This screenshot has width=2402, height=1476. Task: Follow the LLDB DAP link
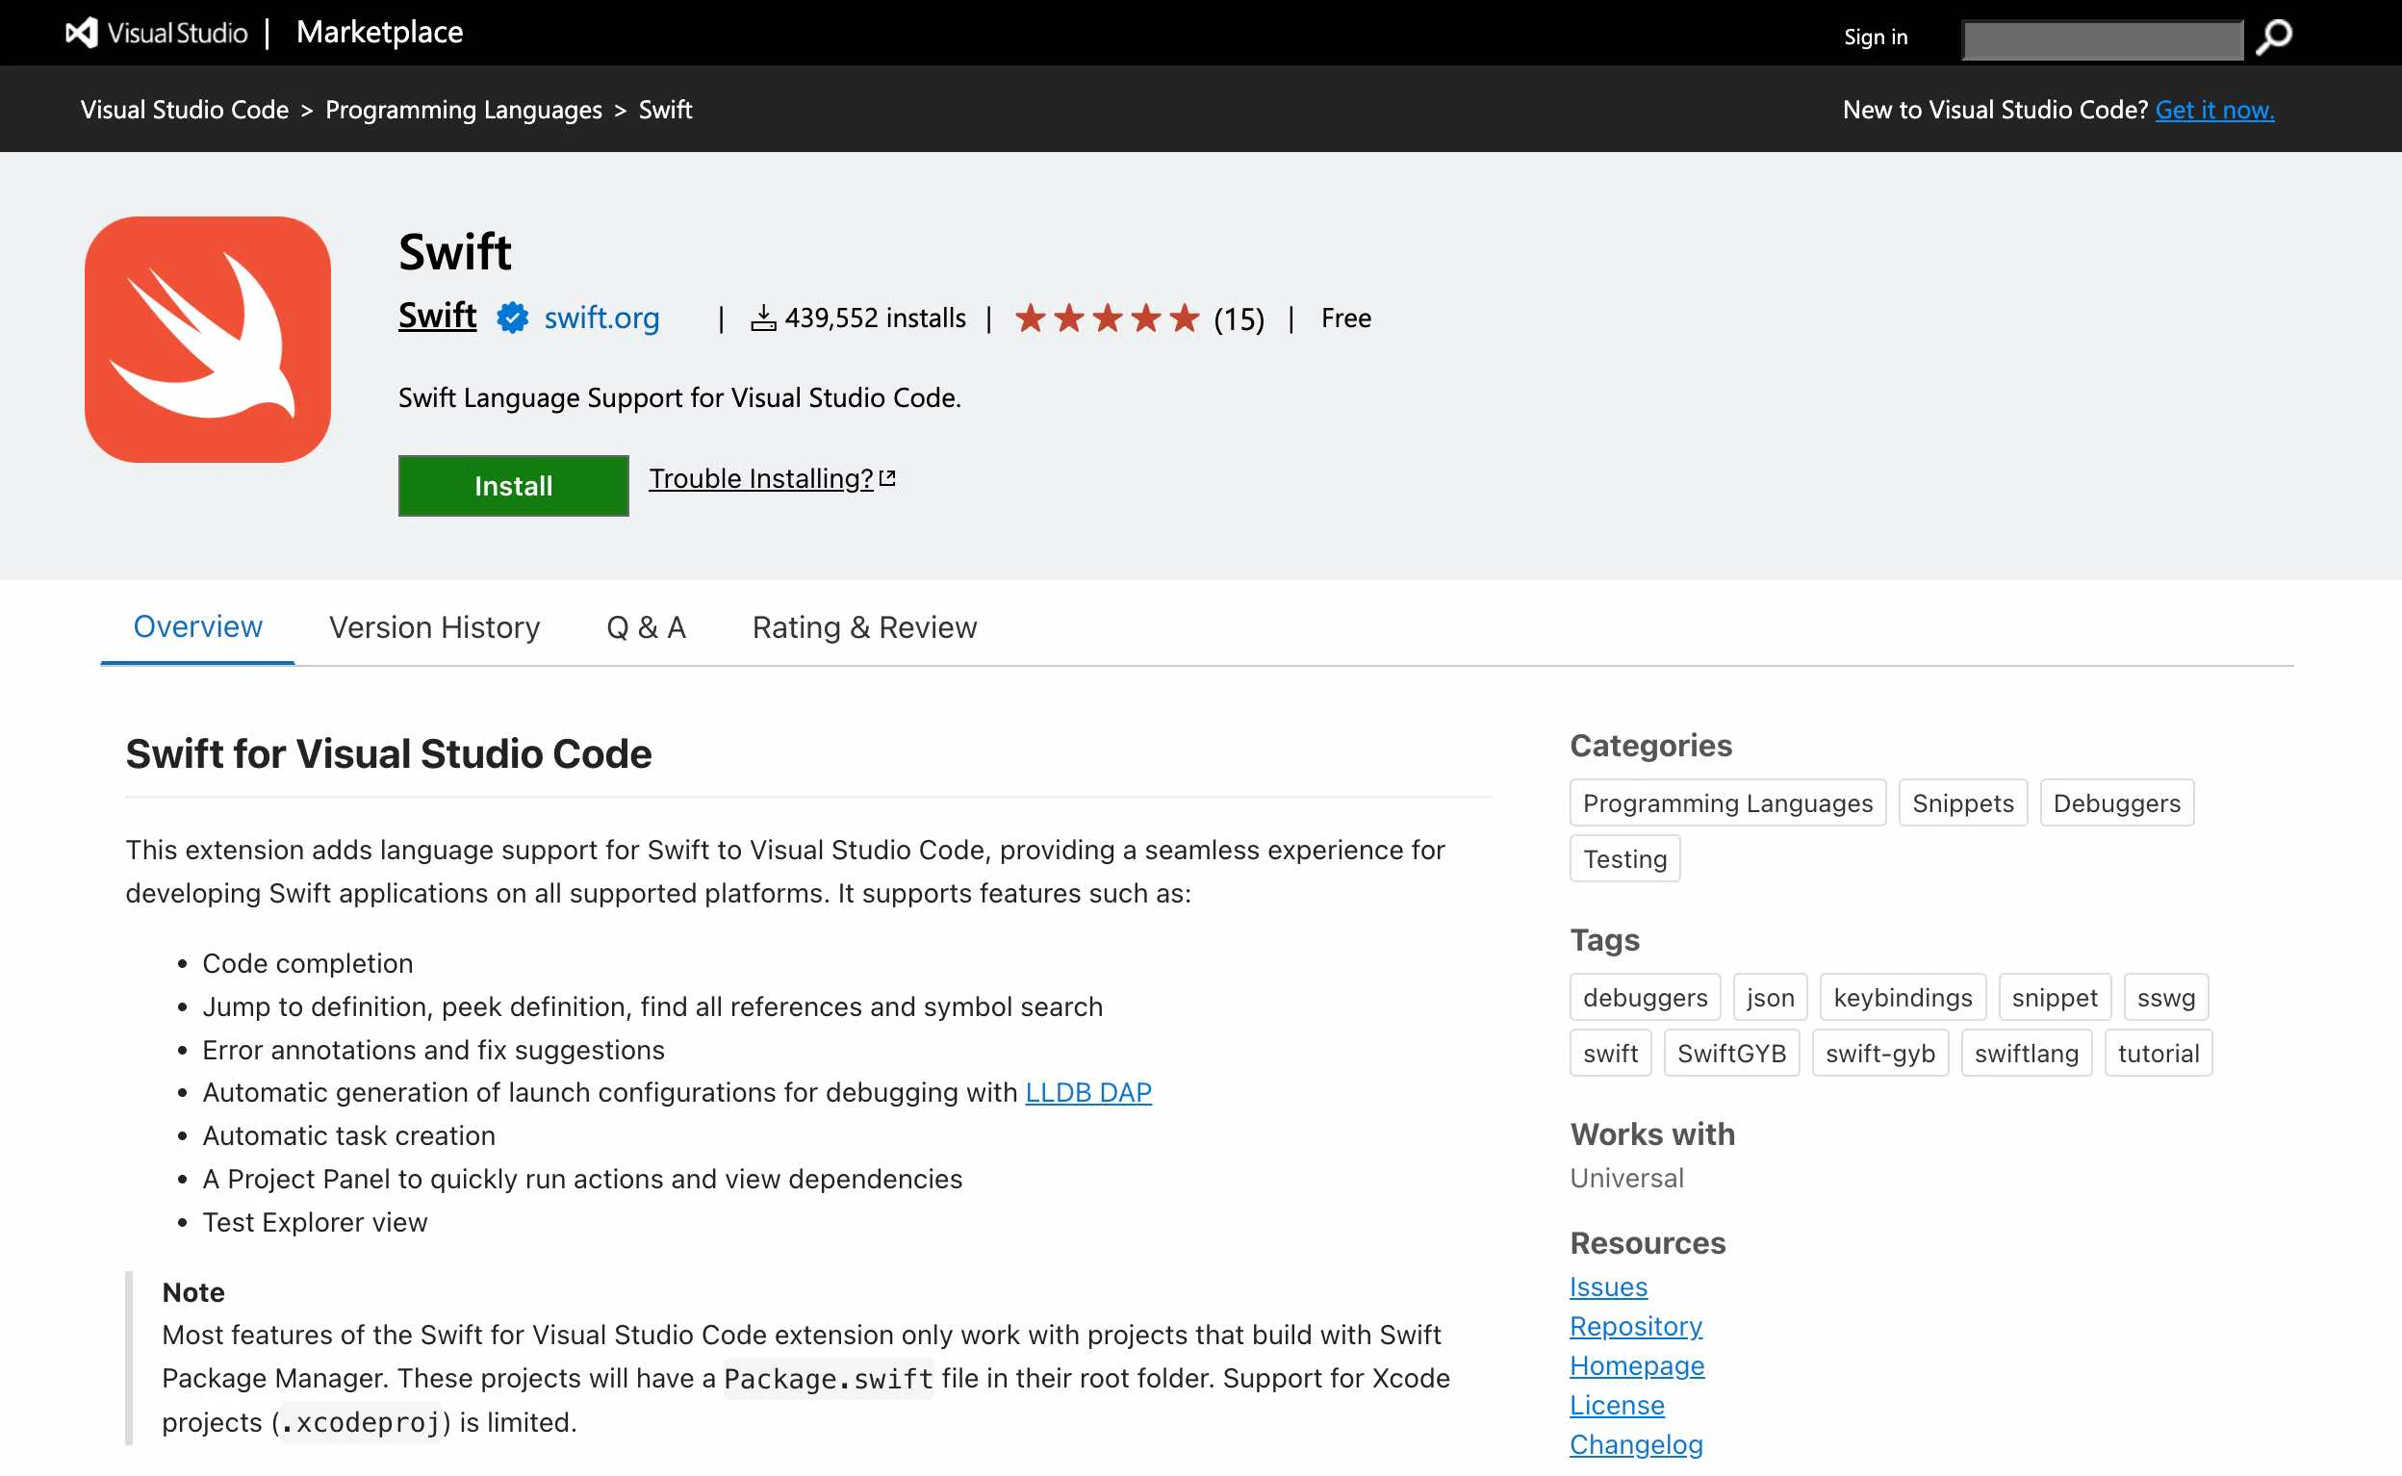coord(1088,1092)
